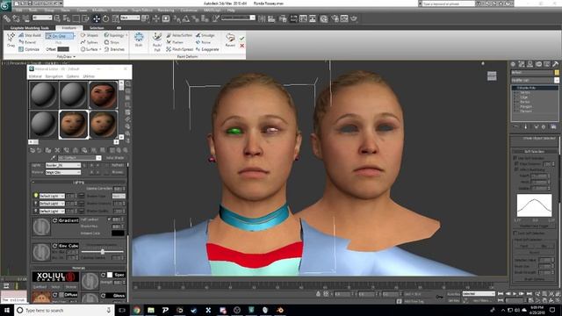Click Shaded Face Toggle button

coord(534,226)
